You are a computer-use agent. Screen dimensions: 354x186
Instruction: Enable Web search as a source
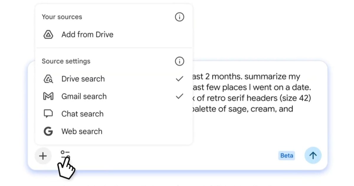(x=82, y=131)
